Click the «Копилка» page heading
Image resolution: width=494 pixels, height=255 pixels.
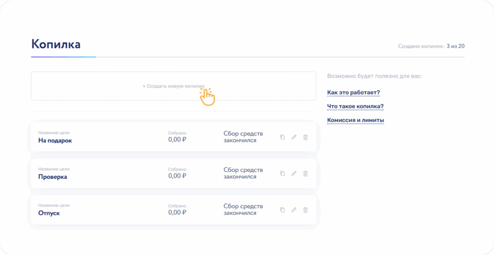(55, 44)
